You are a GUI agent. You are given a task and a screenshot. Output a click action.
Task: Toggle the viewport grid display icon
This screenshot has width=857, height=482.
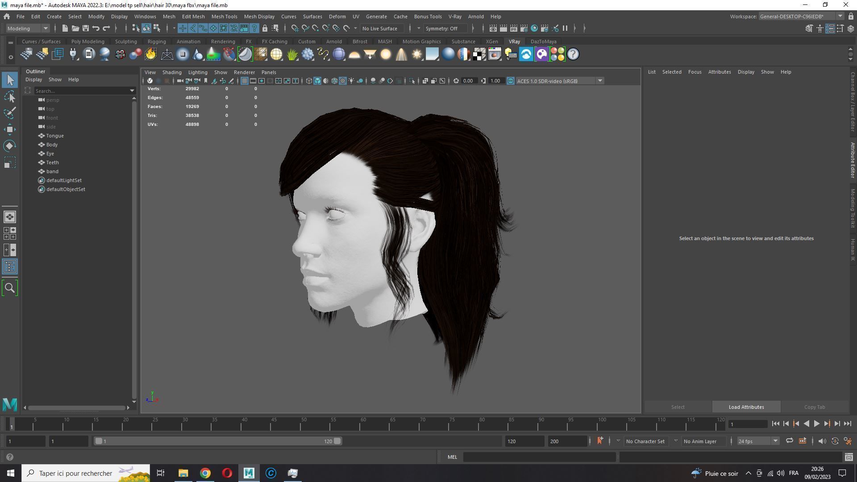pyautogui.click(x=244, y=81)
